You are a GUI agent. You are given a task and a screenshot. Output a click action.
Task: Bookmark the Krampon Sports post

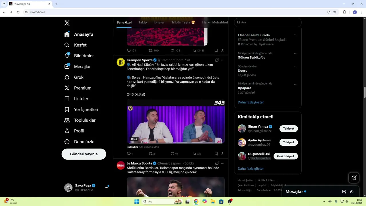pyautogui.click(x=216, y=154)
